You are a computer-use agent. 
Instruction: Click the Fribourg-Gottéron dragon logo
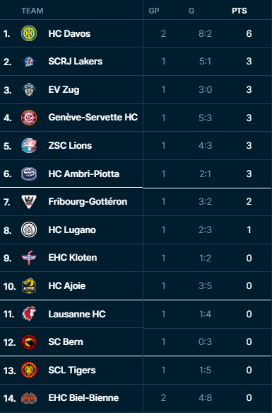(29, 202)
